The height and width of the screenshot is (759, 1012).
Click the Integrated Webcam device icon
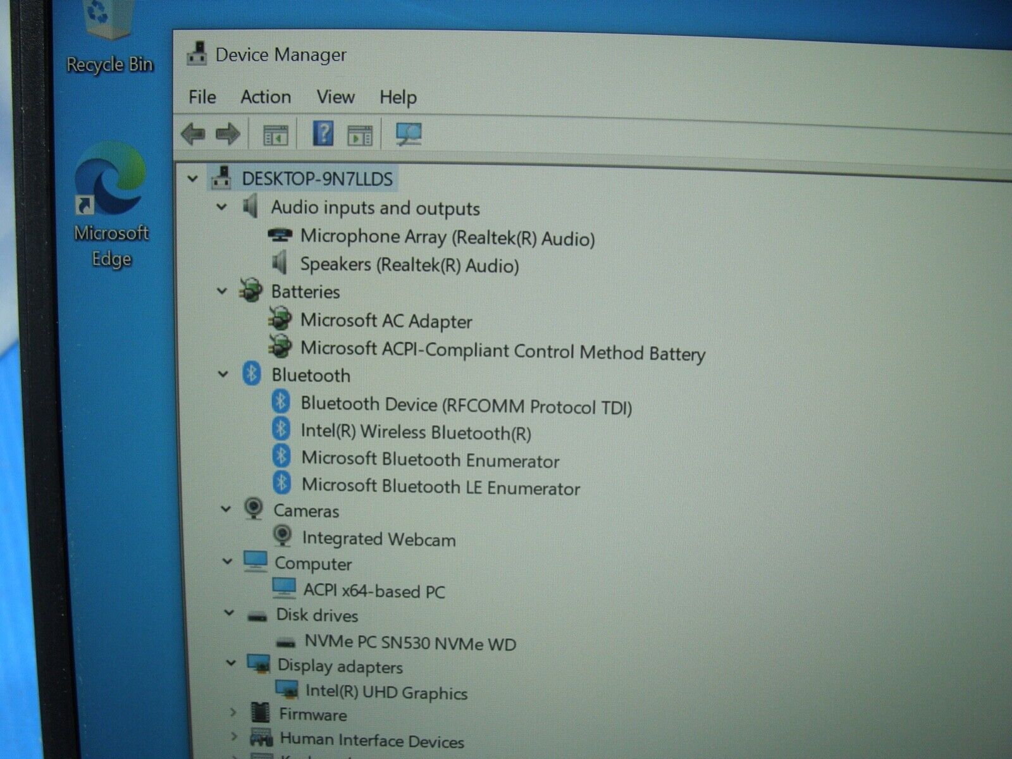tap(282, 536)
